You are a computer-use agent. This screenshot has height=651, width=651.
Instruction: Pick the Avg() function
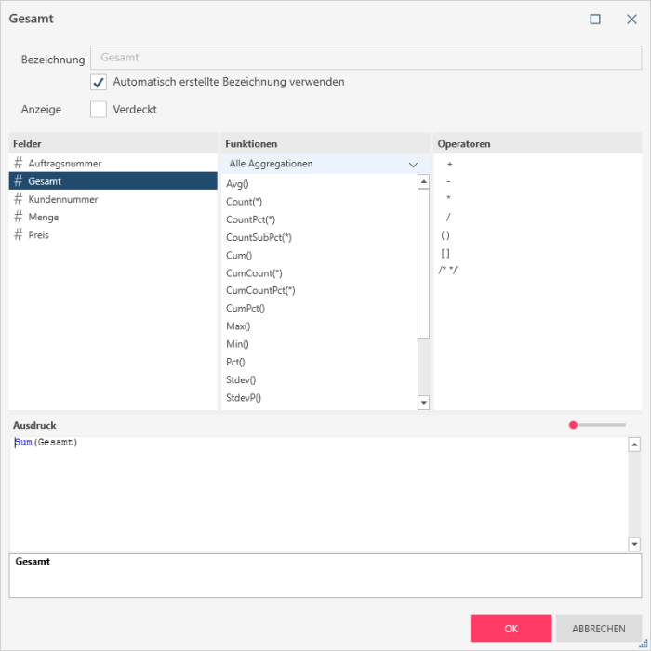(238, 184)
